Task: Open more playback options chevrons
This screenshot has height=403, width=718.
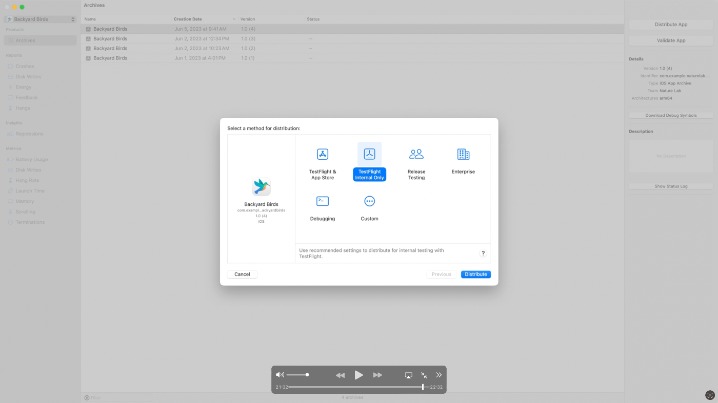Action: pos(439,375)
